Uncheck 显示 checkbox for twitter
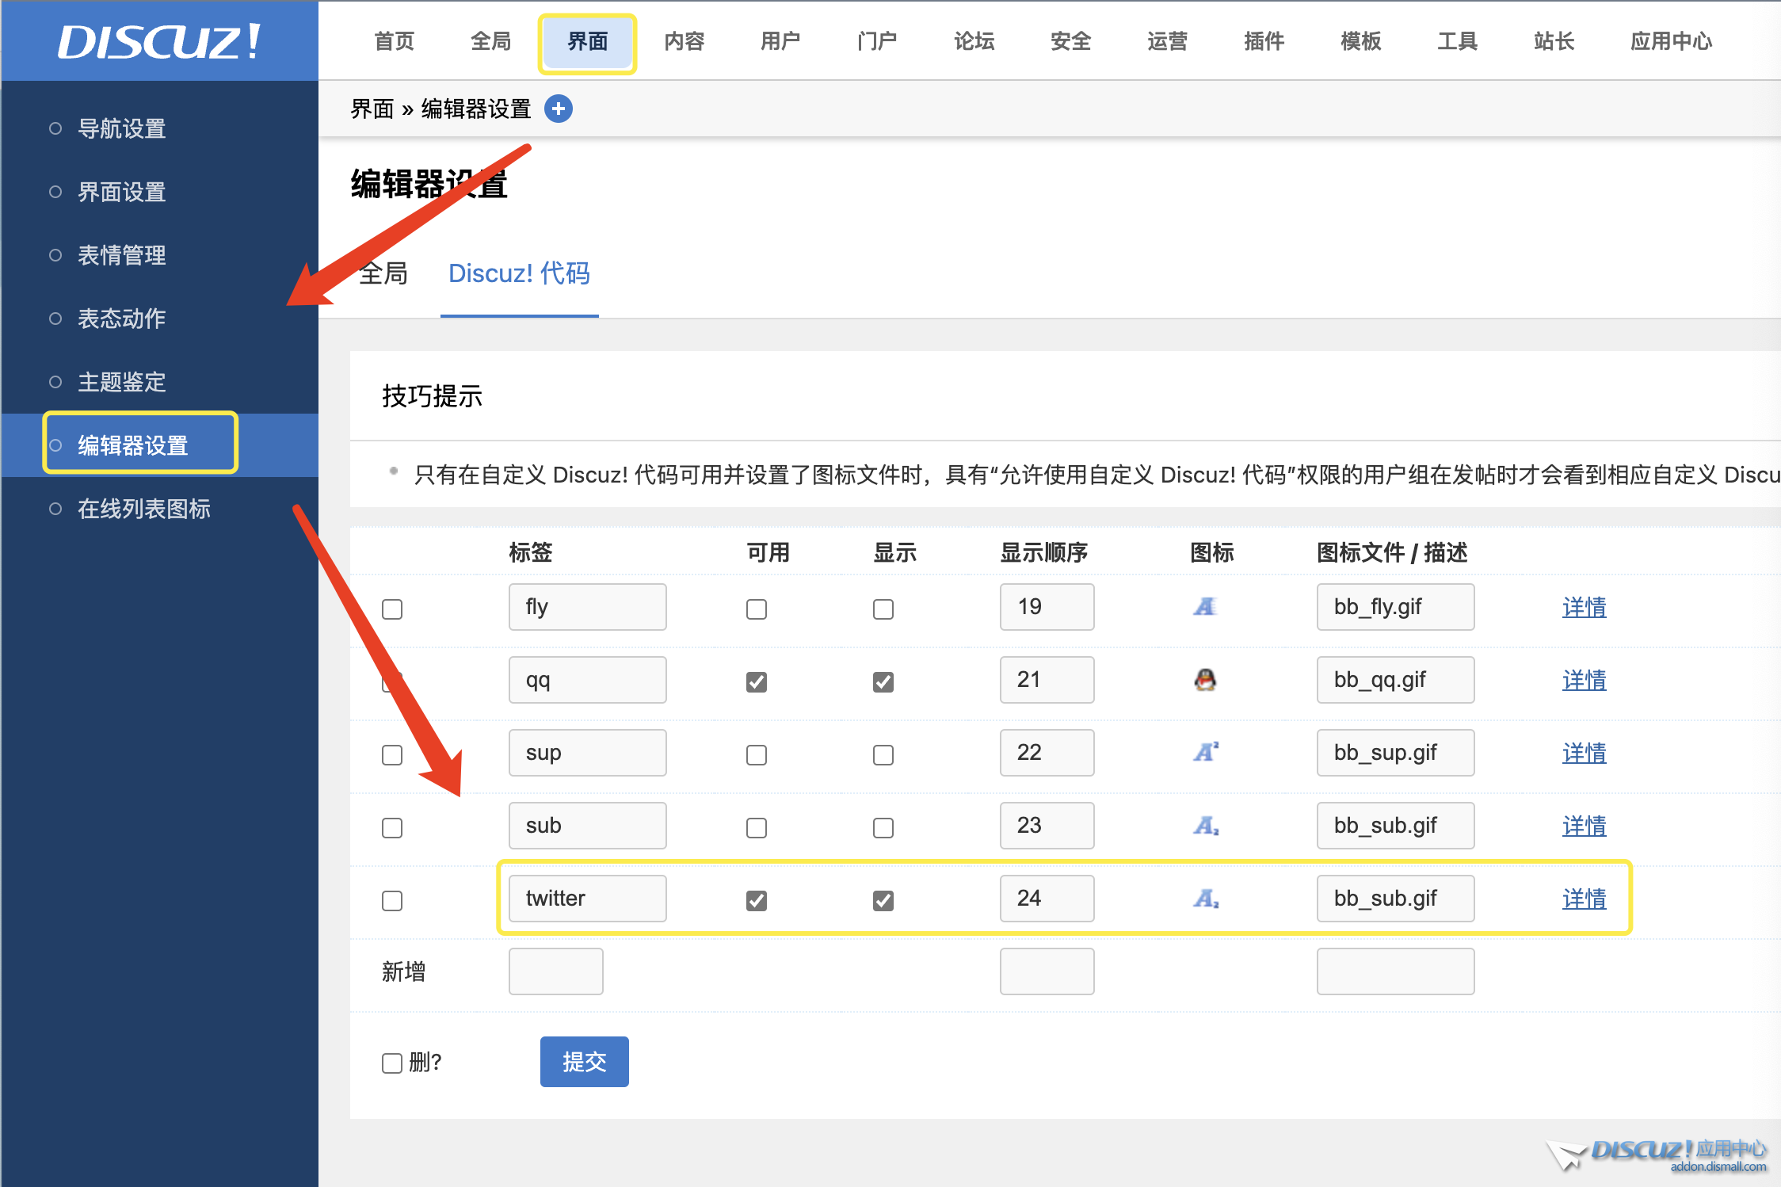The width and height of the screenshot is (1781, 1187). [883, 900]
